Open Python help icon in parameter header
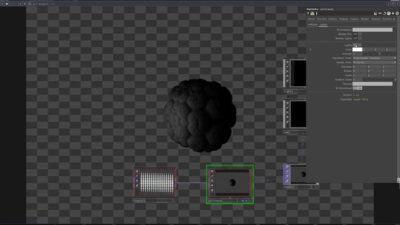 pyautogui.click(x=312, y=14)
